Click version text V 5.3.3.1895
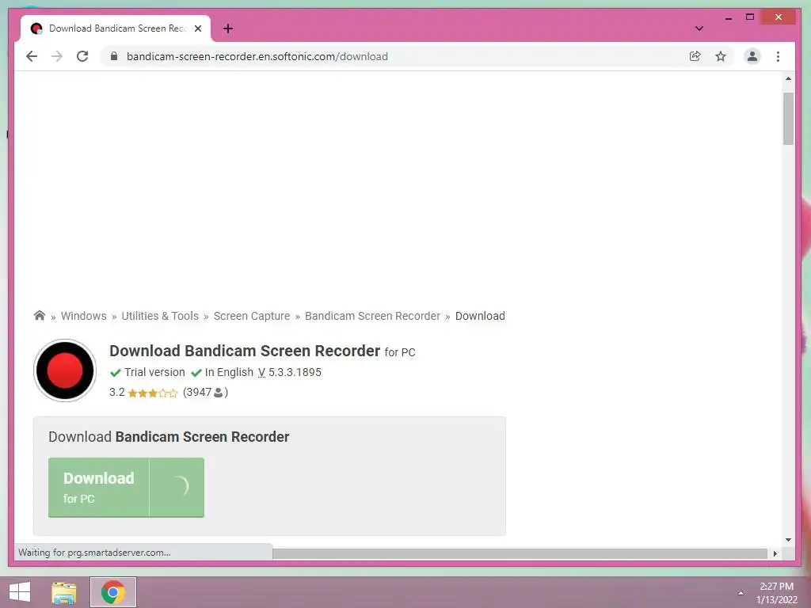The image size is (811, 608). pyautogui.click(x=290, y=372)
